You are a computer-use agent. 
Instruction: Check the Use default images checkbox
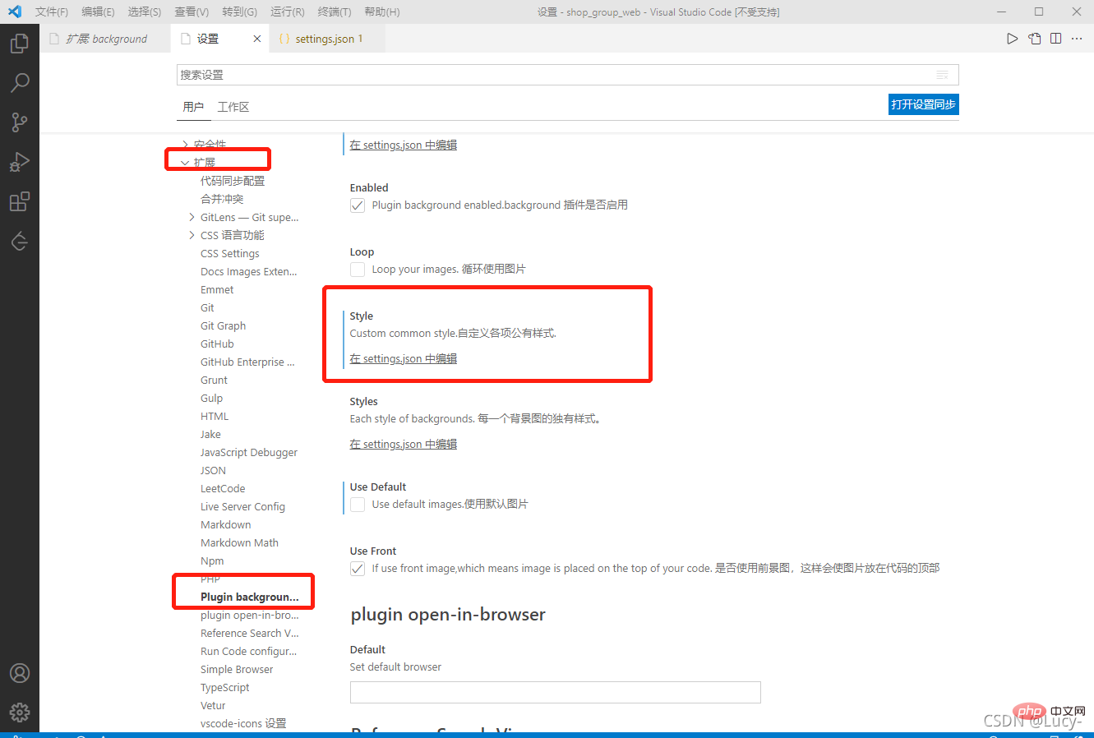coord(358,505)
